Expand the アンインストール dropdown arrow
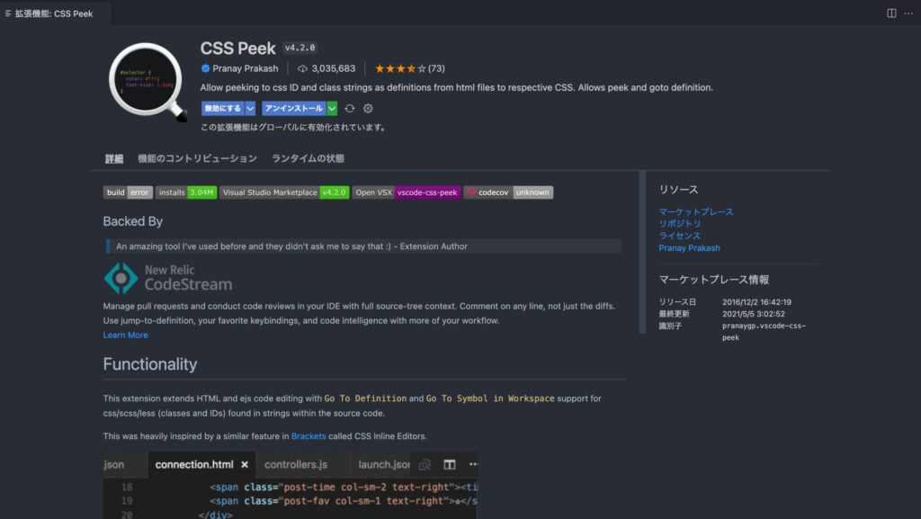Viewport: 921px width, 519px height. 332,108
